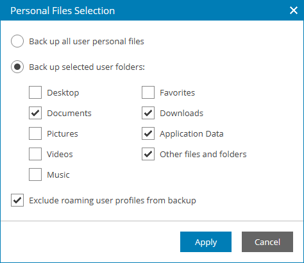Screen dimensions: 304x263
Task: Click the Exclude roaming user profiles label
Action: 112,201
